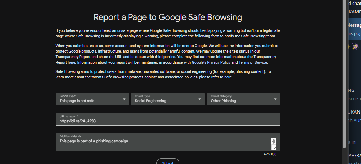This screenshot has height=164, width=361.
Task: Click the paragraph starting 'If you believe you've encountered'
Action: coord(168,33)
